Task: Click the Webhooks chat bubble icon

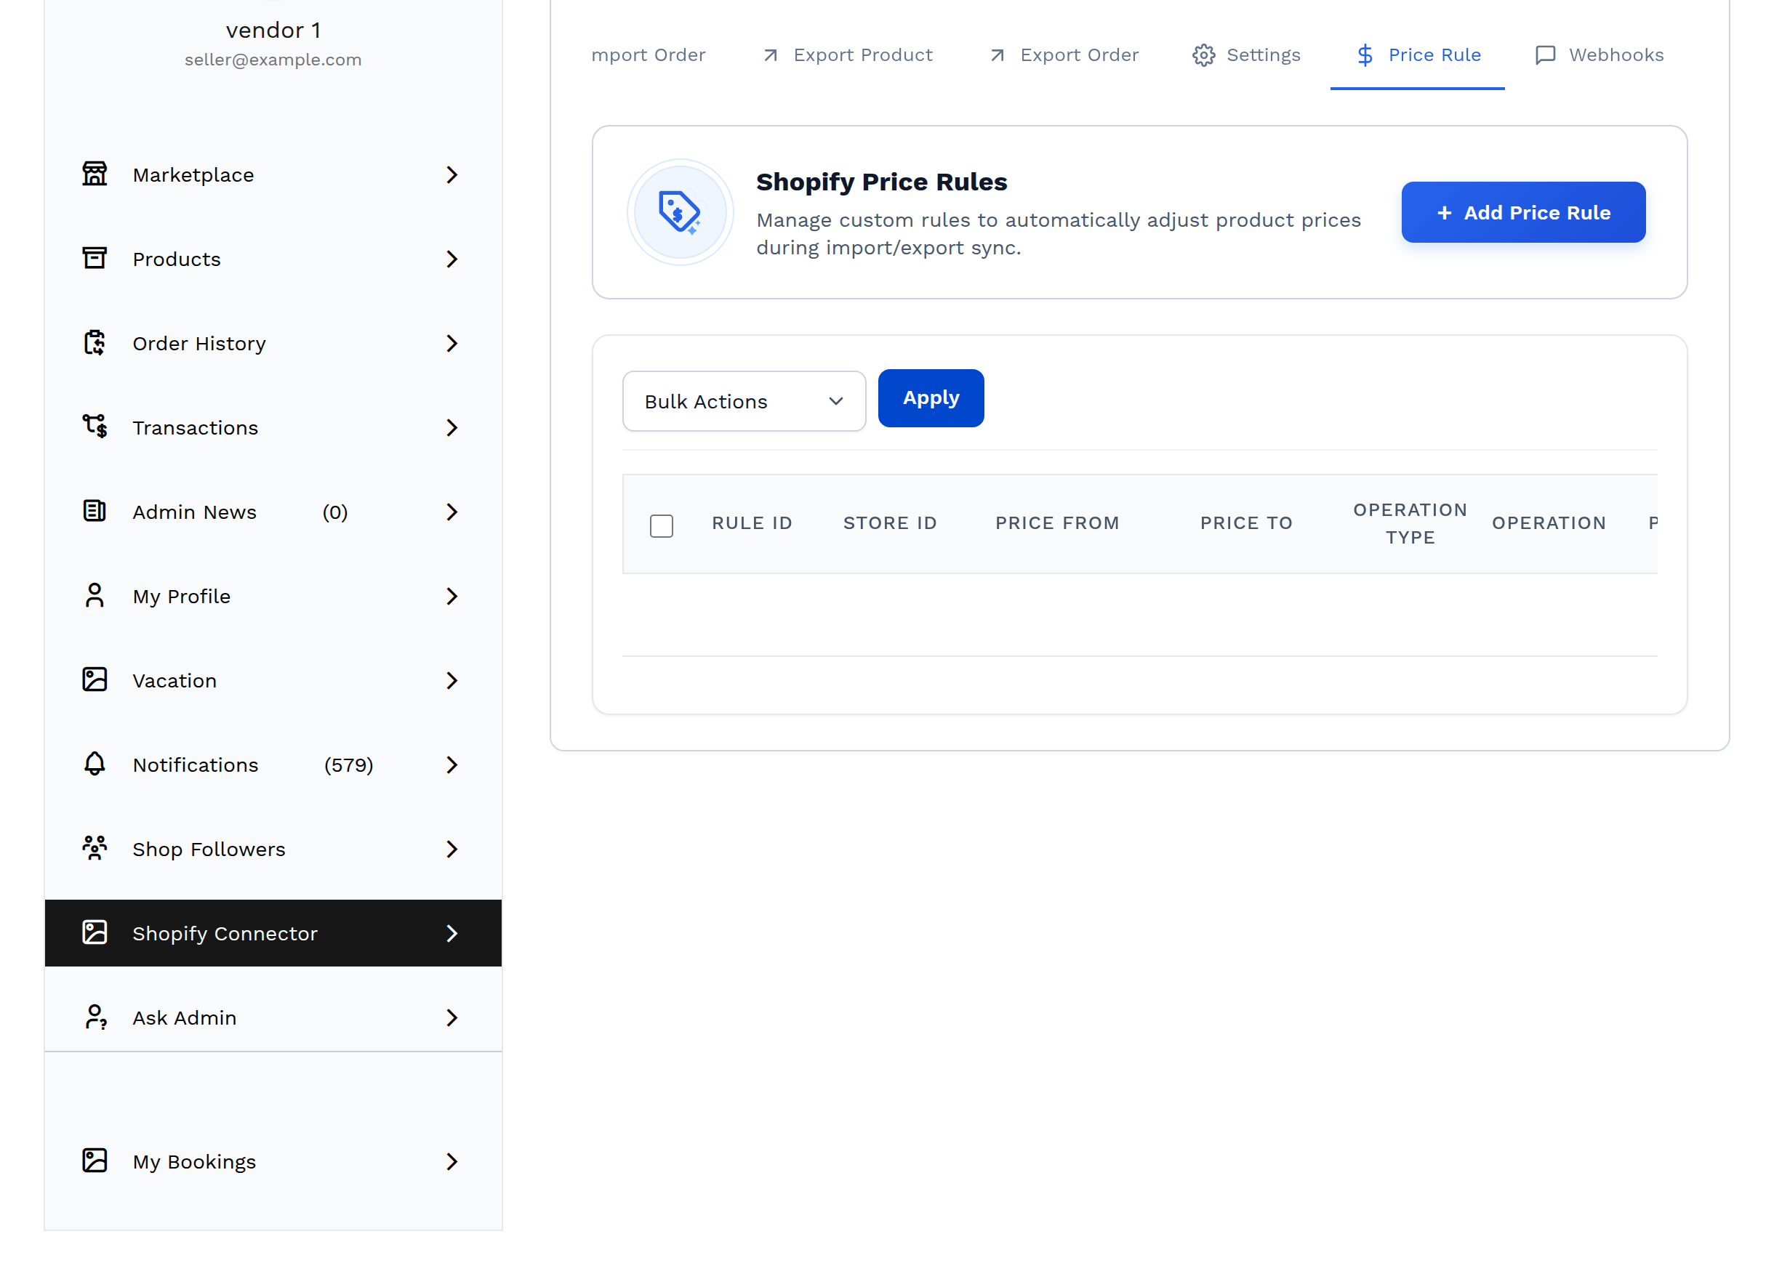Action: pyautogui.click(x=1546, y=55)
